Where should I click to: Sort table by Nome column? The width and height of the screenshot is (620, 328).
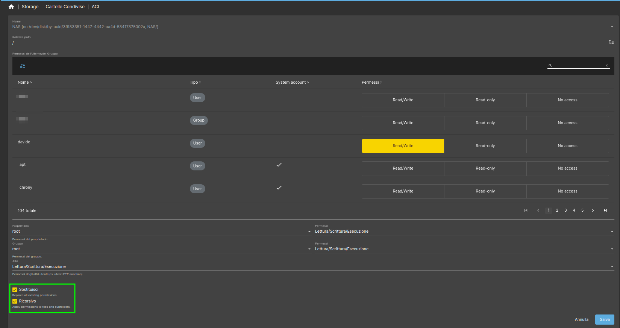click(25, 82)
